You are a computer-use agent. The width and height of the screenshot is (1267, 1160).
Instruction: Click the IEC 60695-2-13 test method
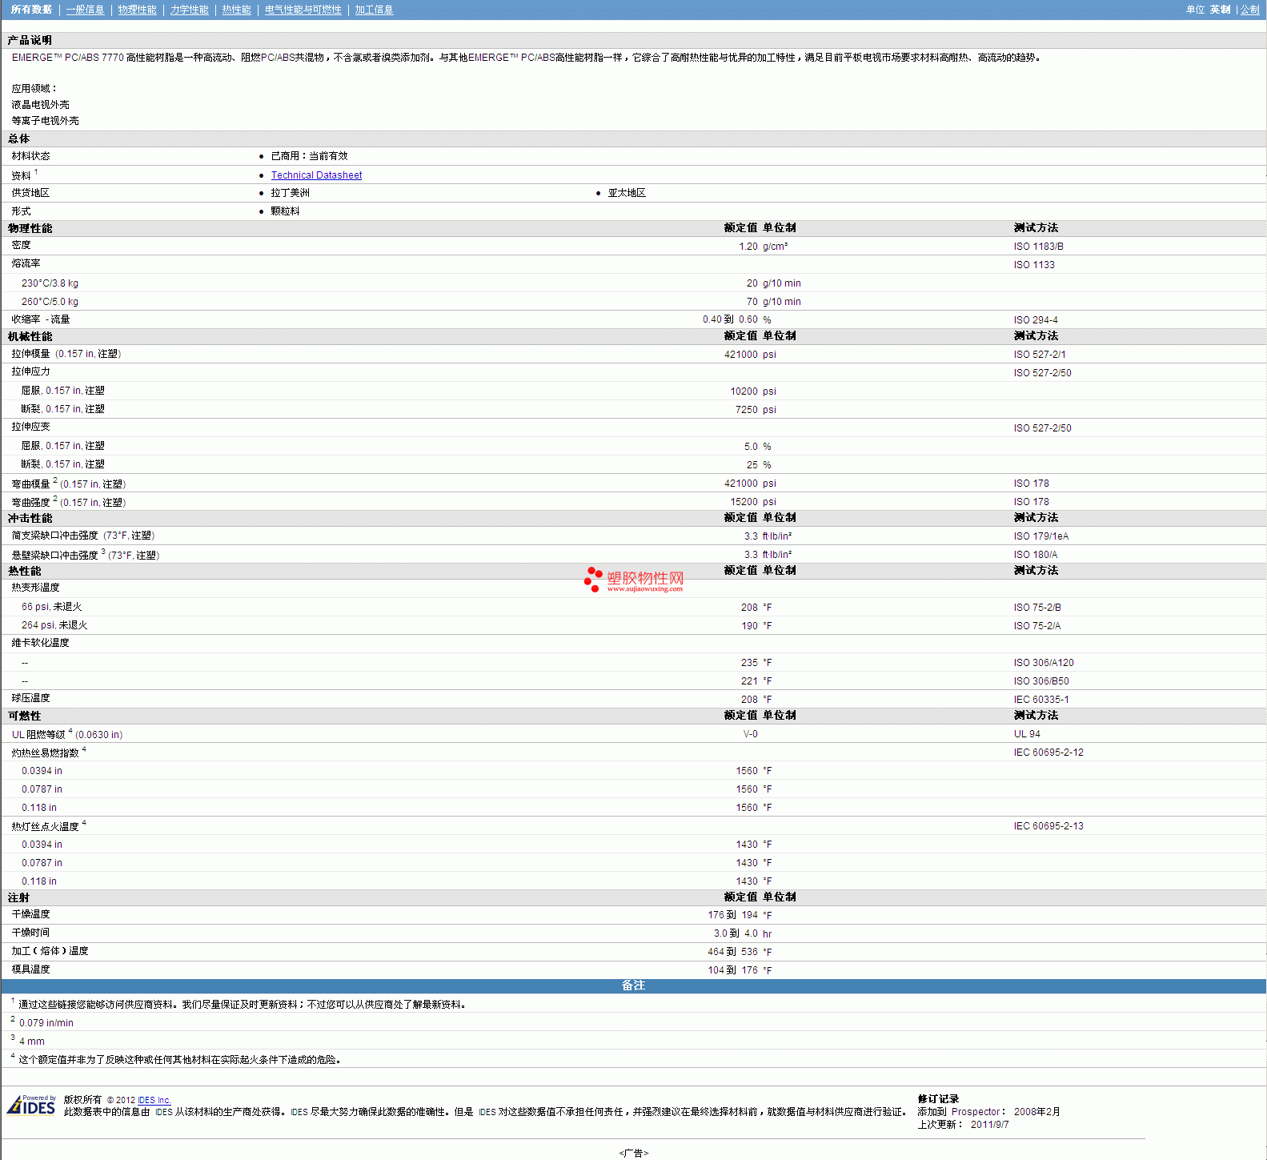pos(1048,826)
